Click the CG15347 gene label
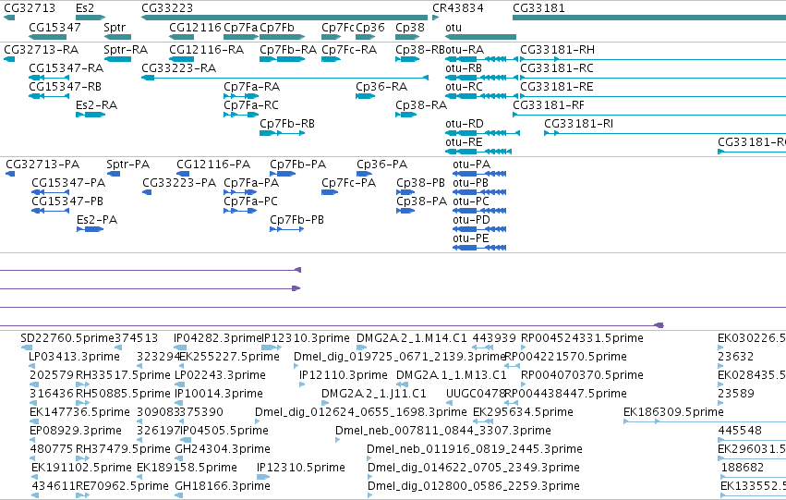Viewport: 786px width, 500px height. pyautogui.click(x=54, y=27)
